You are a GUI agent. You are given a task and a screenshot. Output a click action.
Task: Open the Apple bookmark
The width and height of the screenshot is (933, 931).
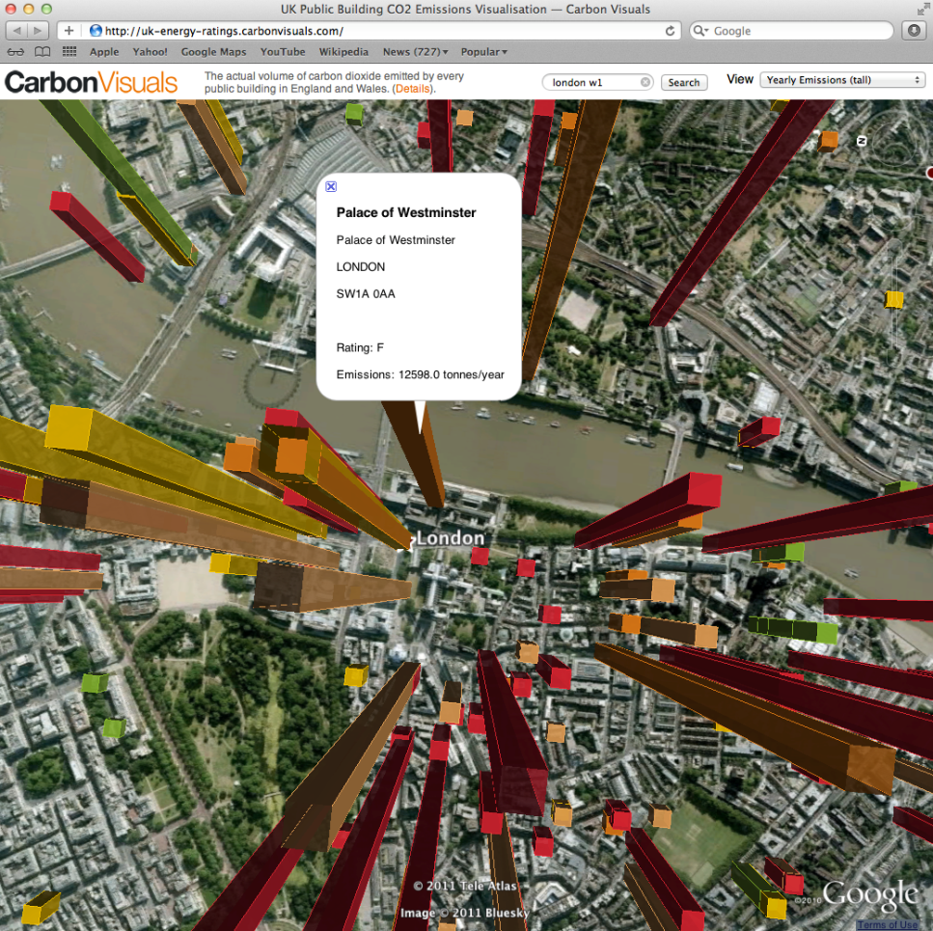[x=104, y=52]
